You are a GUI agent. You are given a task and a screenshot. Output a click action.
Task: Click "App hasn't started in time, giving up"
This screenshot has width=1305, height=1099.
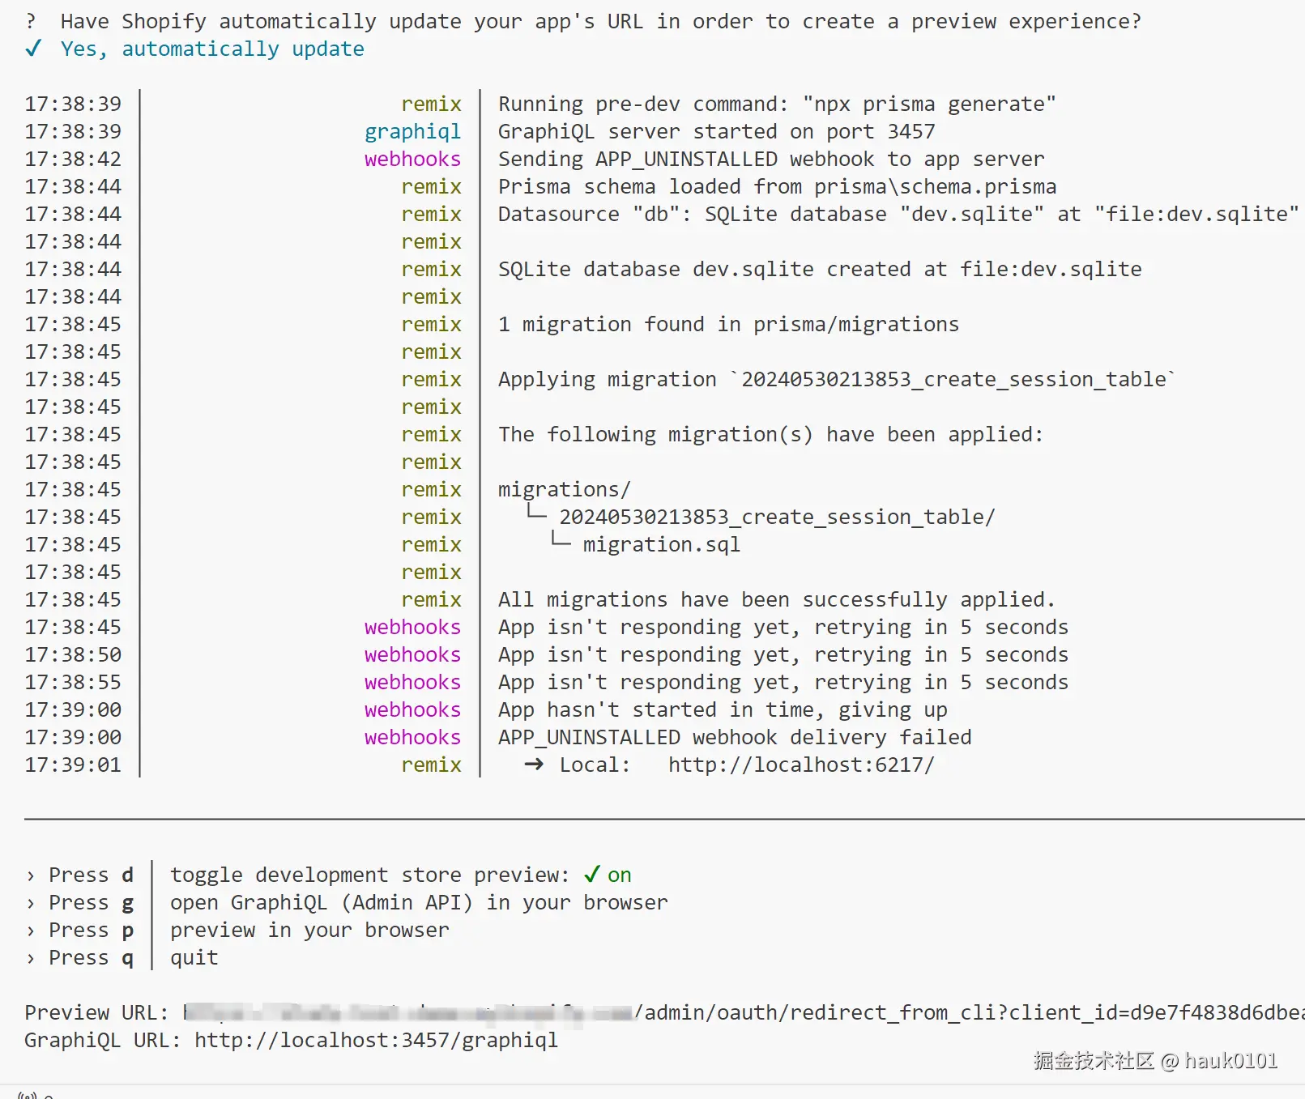click(x=723, y=709)
